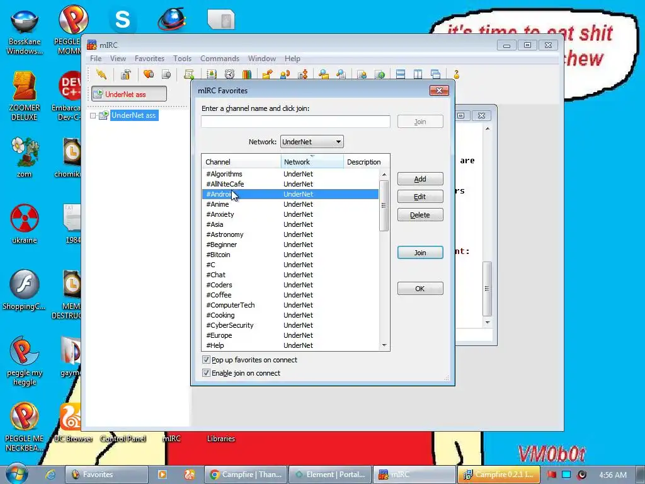Open the Notify List toolbar icon
This screenshot has height=484, width=645.
pos(362,74)
